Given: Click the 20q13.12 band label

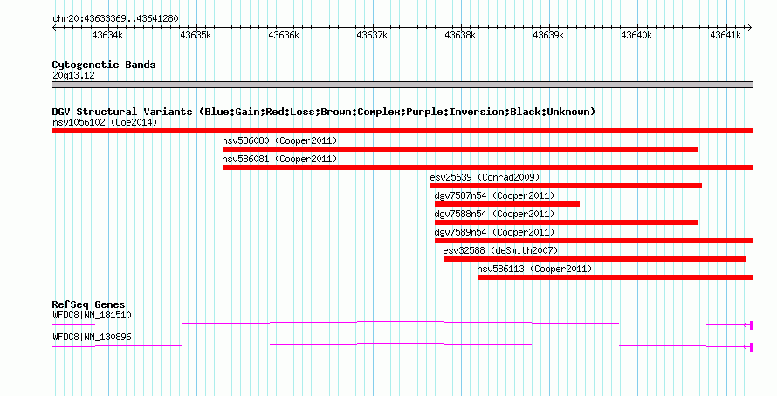Looking at the screenshot, I should pos(73,75).
